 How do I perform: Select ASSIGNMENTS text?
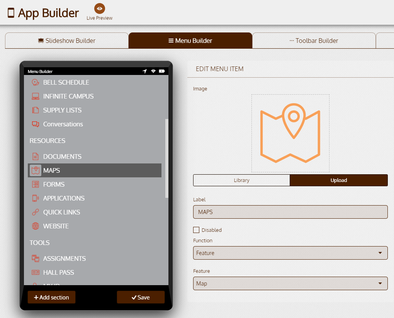65,258
